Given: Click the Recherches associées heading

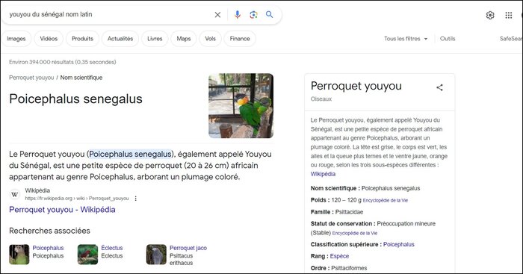Looking at the screenshot, I should [x=49, y=231].
